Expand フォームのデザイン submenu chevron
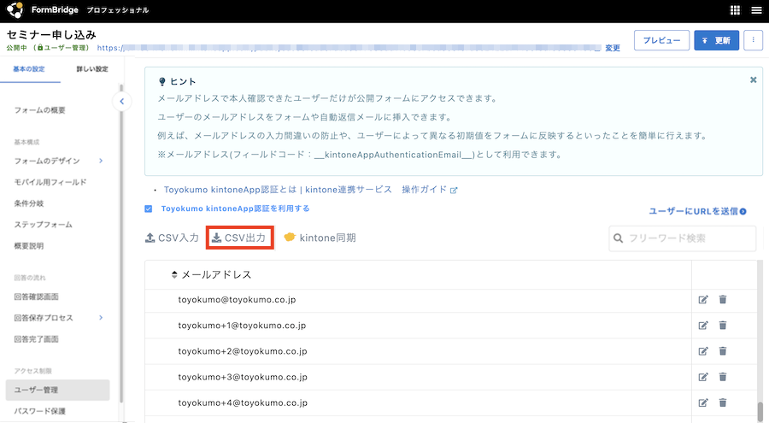 click(x=101, y=161)
